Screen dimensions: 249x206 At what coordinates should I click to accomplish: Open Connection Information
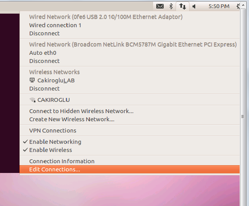point(130,161)
